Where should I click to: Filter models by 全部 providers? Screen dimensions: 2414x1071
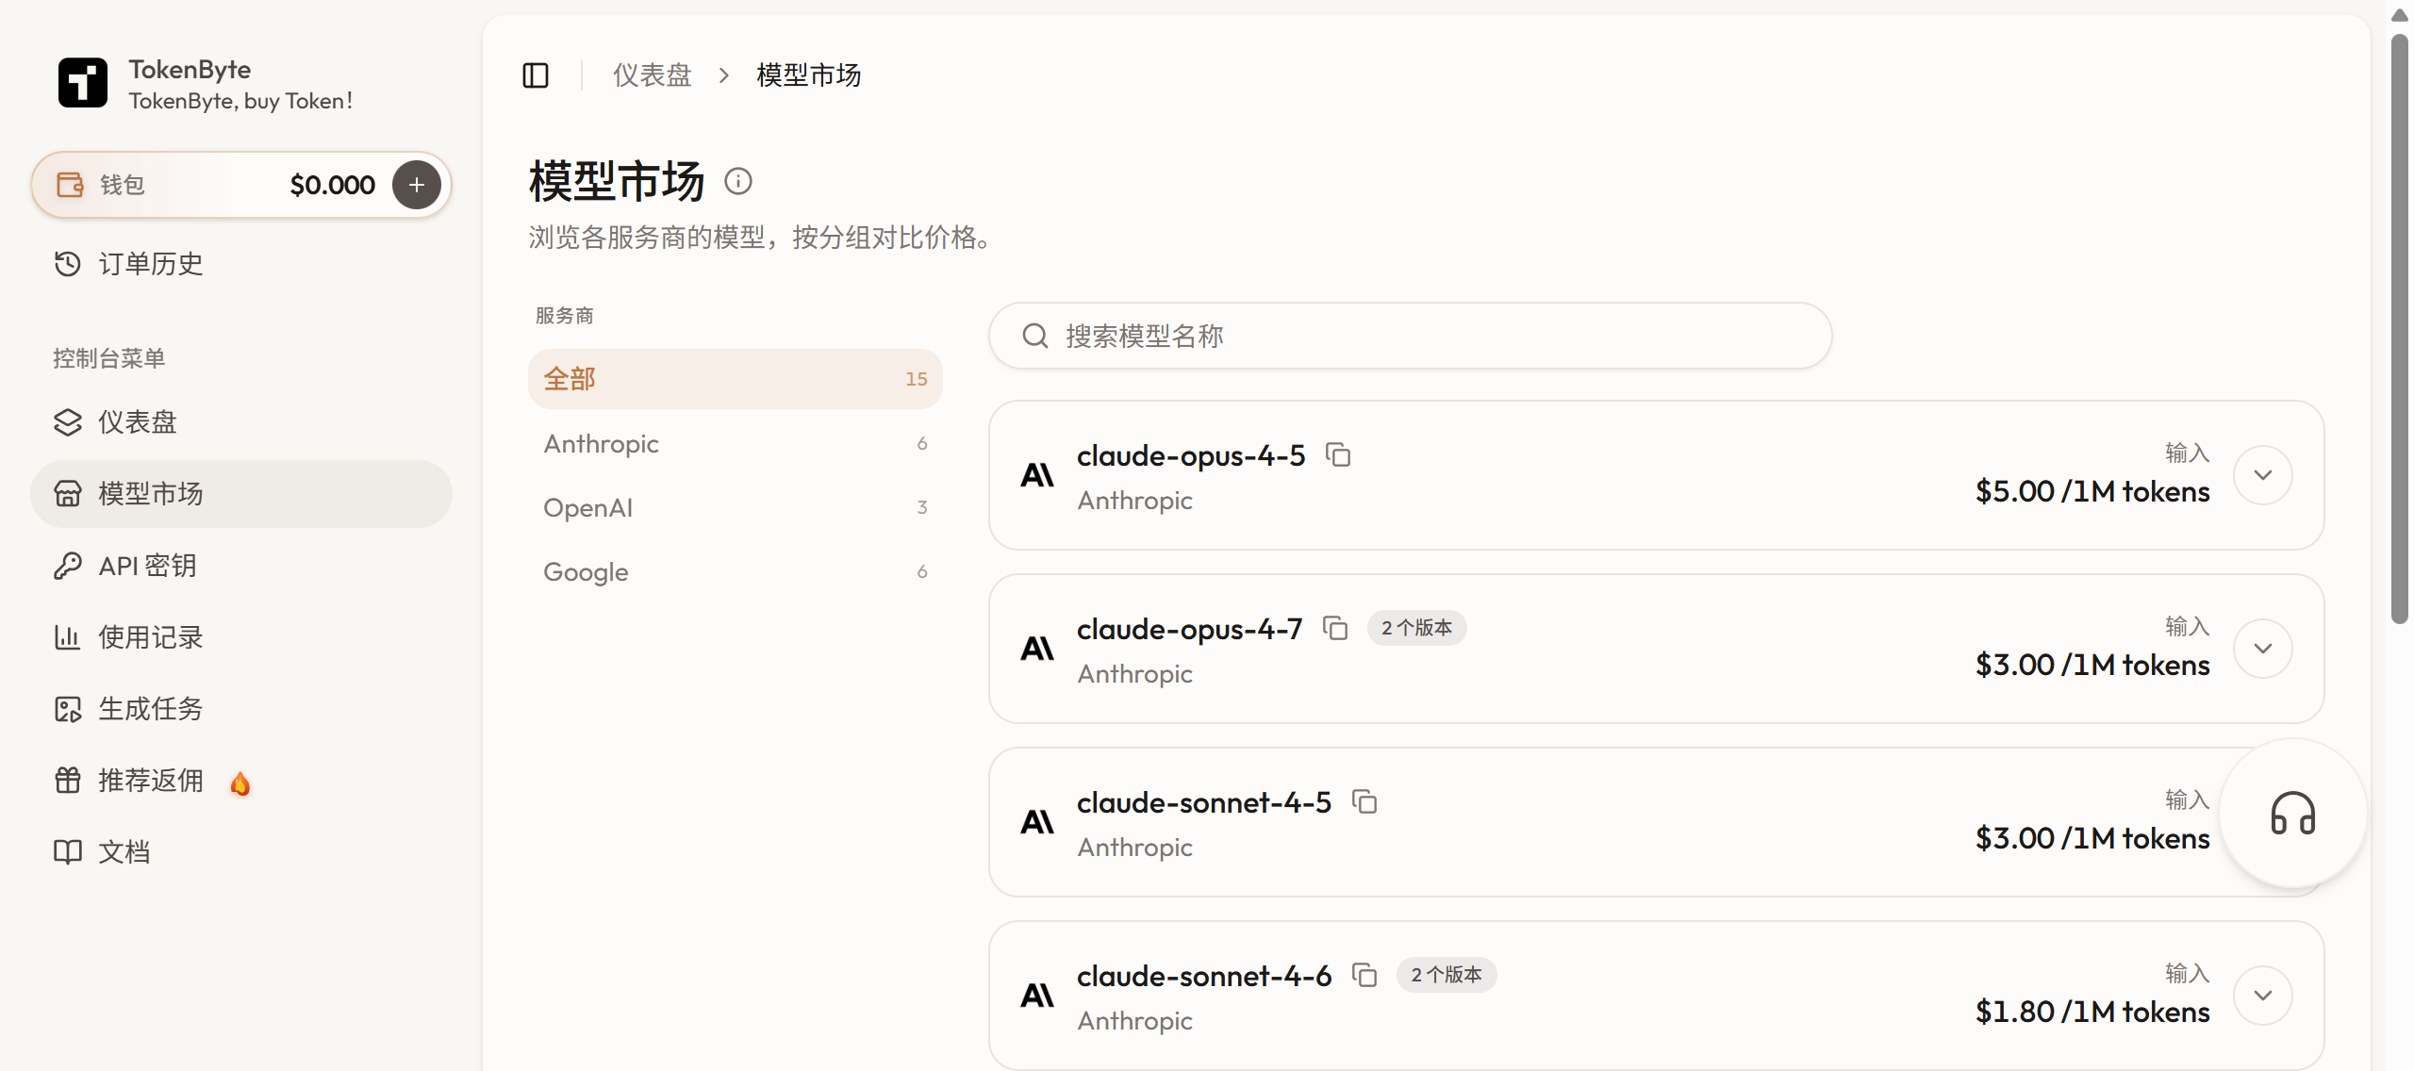(x=736, y=379)
